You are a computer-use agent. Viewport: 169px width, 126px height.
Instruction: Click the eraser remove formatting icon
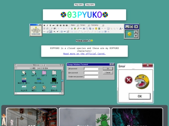47,31
